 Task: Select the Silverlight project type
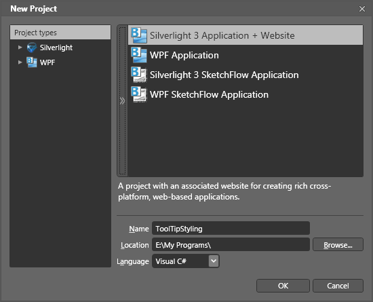(56, 48)
